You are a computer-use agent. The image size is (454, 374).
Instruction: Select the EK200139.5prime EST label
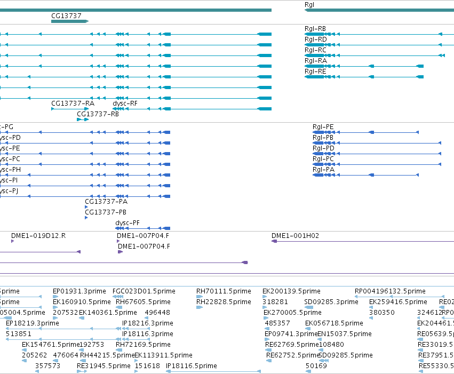point(291,291)
